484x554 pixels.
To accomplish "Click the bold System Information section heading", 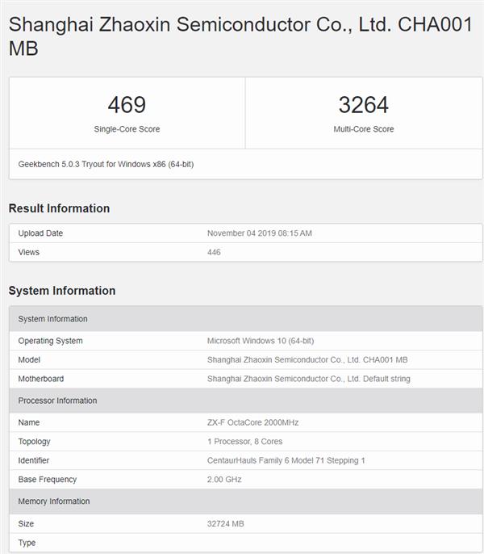I will [62, 291].
